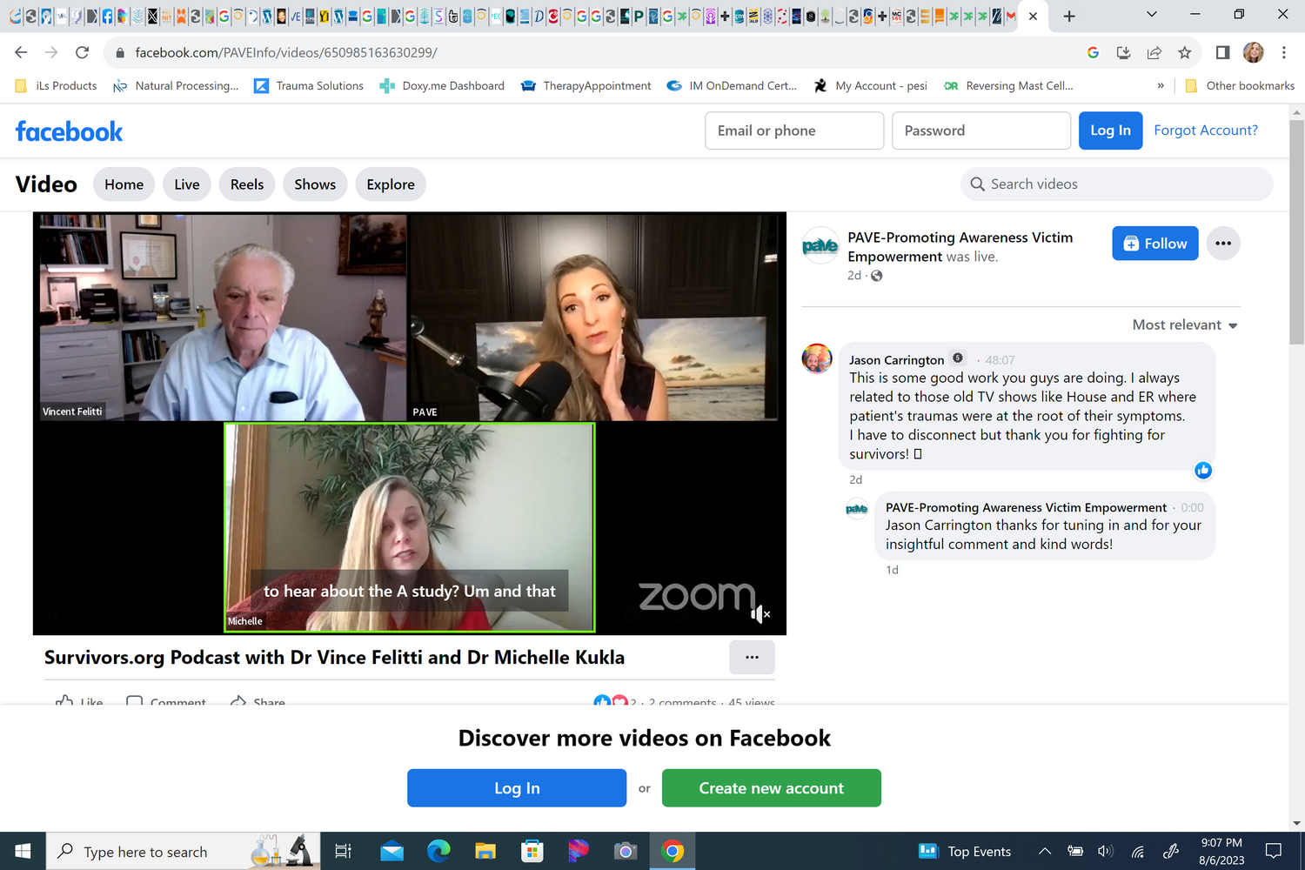Select the Shows video tab
The image size is (1305, 870).
pos(315,184)
